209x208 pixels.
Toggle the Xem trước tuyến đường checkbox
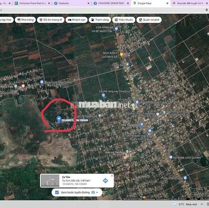click(57, 192)
